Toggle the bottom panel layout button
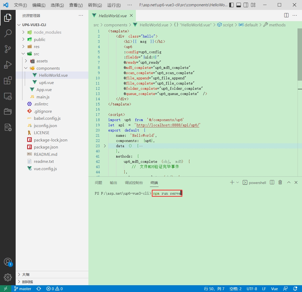Image resolution: width=302 pixels, height=292 pixels. [238, 5]
